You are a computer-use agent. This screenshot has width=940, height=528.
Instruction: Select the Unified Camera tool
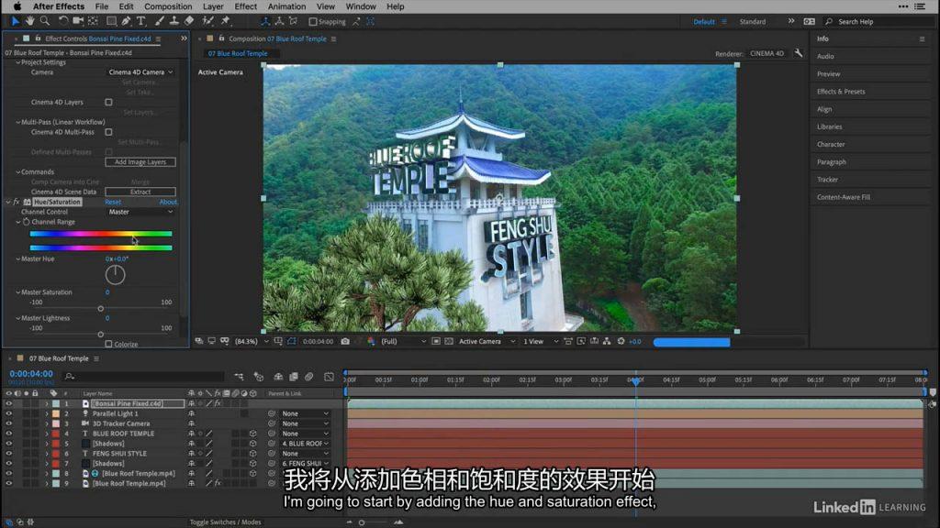coord(78,22)
